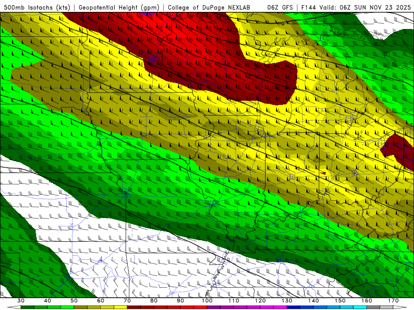414x310 pixels.
Task: Pick the darkest green swatch starting at 30
Action: [x=27, y=307]
